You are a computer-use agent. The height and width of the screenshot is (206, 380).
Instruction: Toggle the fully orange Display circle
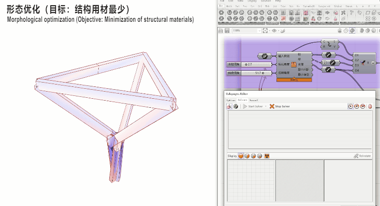(x=241, y=156)
